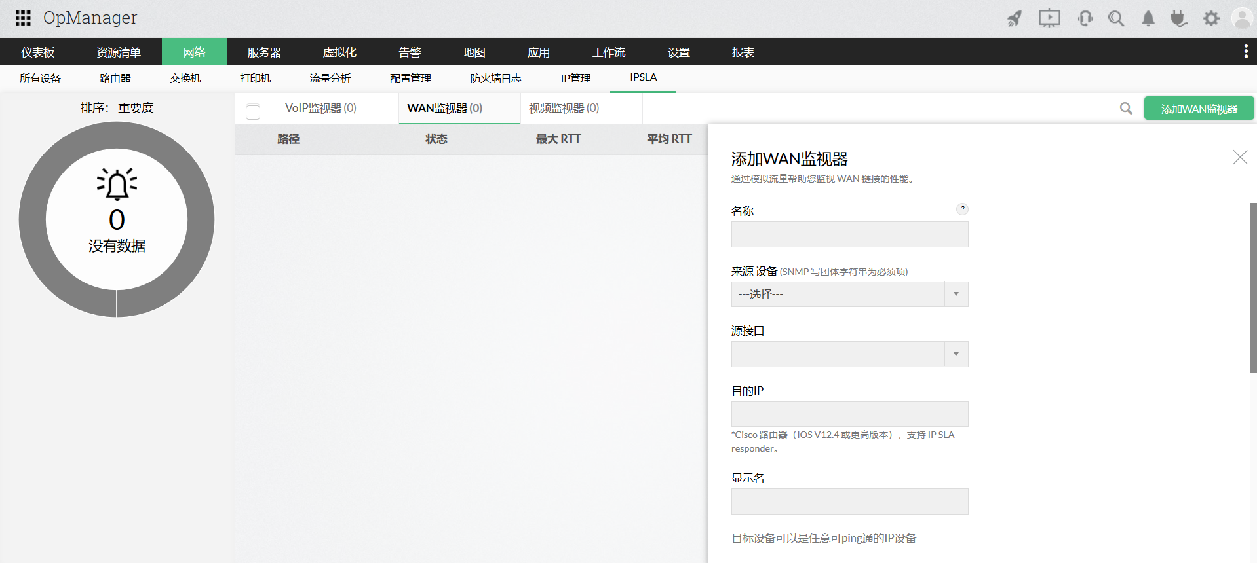Switch to 流量分析 sub-tab
The height and width of the screenshot is (563, 1257).
(x=330, y=79)
